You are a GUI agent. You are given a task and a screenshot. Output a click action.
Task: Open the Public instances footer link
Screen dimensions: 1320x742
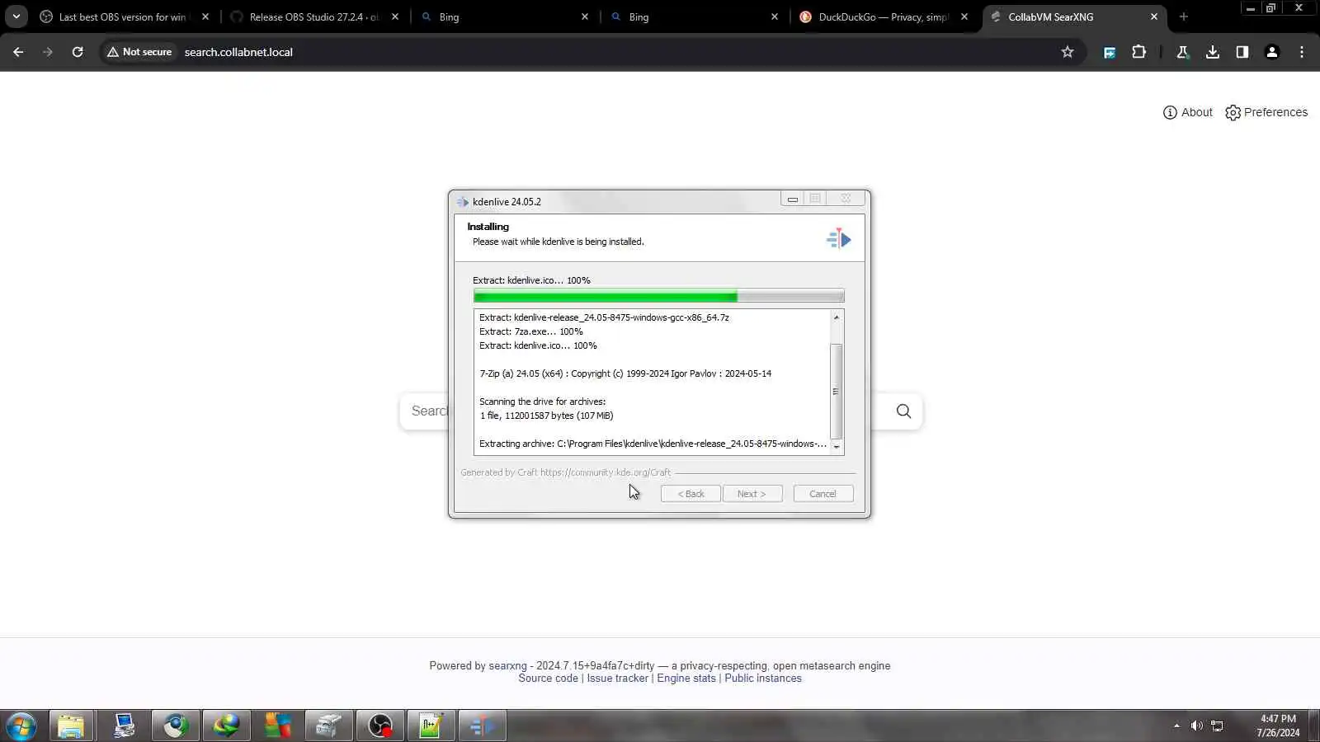763,679
